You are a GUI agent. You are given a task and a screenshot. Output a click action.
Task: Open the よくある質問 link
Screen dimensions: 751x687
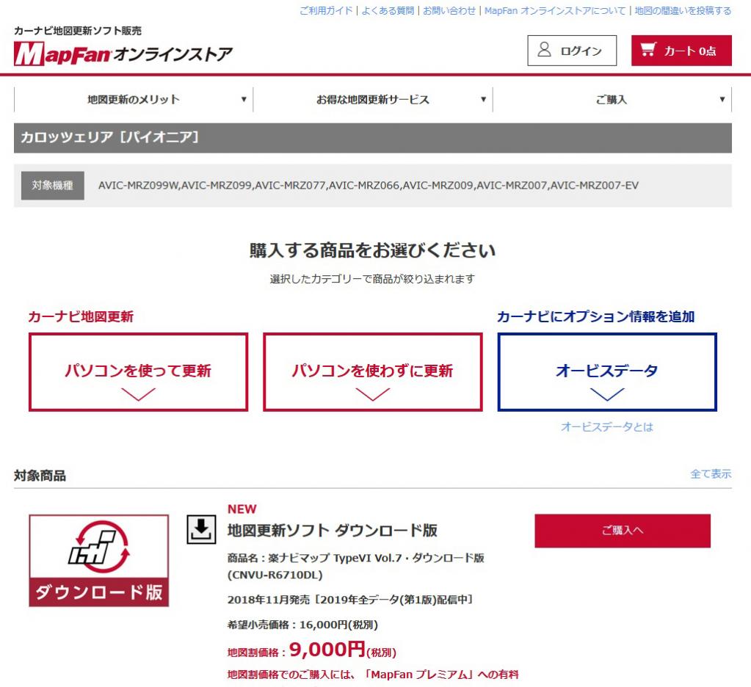tap(388, 10)
